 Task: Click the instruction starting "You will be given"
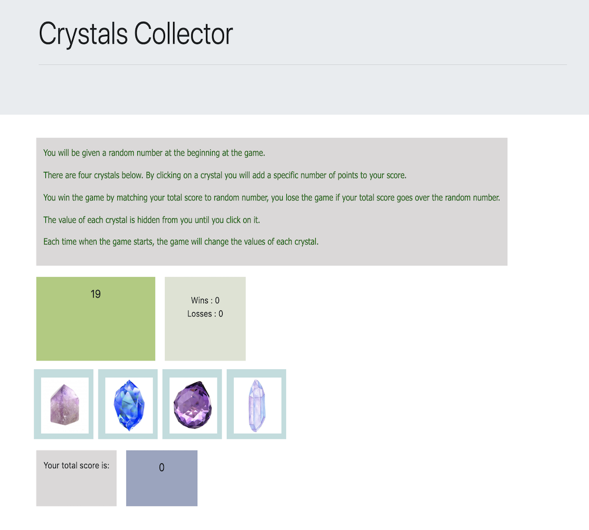154,153
